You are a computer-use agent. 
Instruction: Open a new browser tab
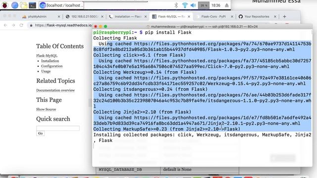284,16
